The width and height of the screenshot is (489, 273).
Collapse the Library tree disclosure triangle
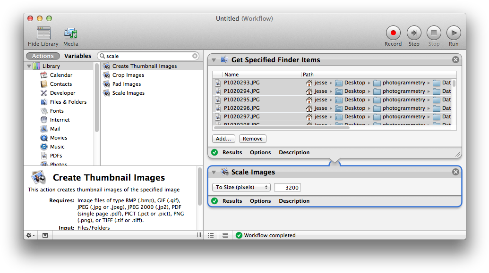pos(29,66)
